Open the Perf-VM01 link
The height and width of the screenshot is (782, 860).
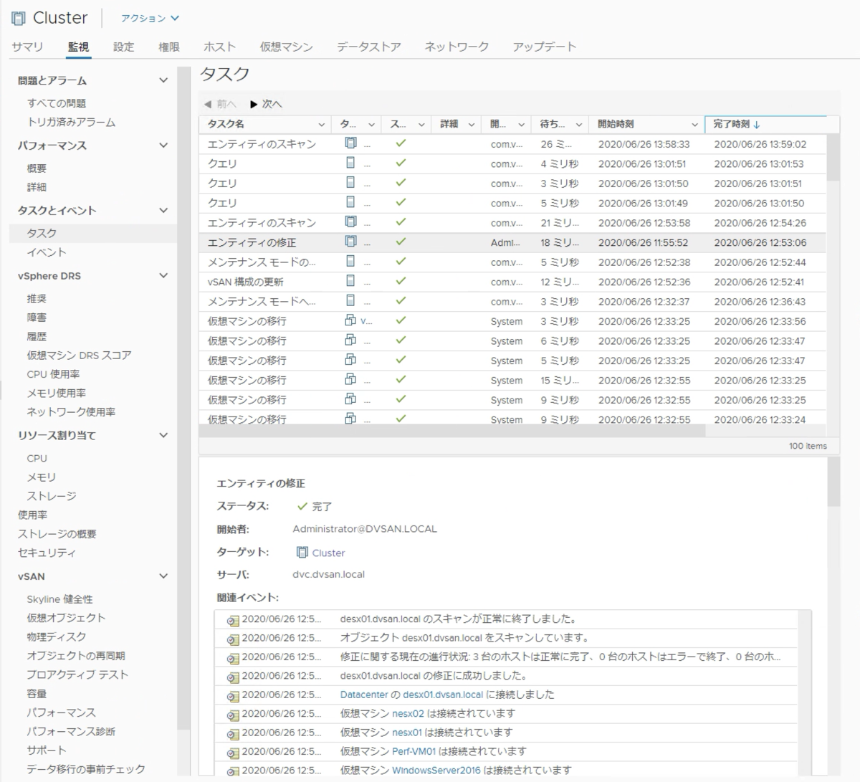(x=414, y=751)
